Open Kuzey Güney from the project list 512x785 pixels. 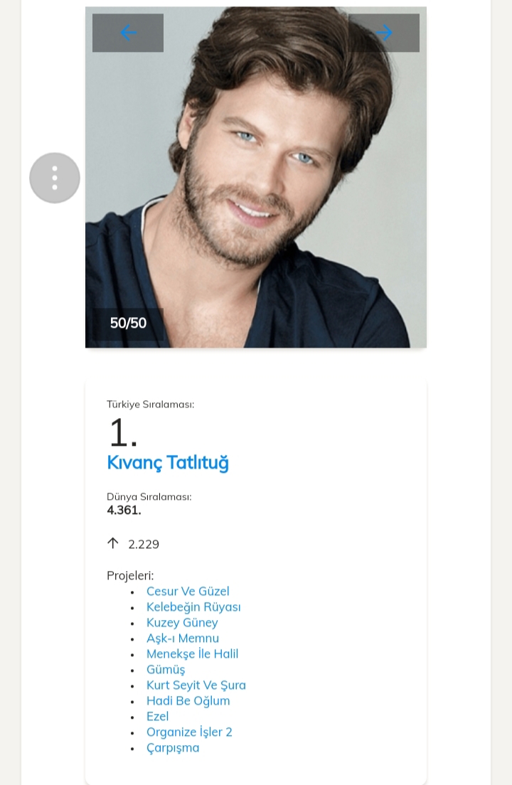click(x=182, y=623)
